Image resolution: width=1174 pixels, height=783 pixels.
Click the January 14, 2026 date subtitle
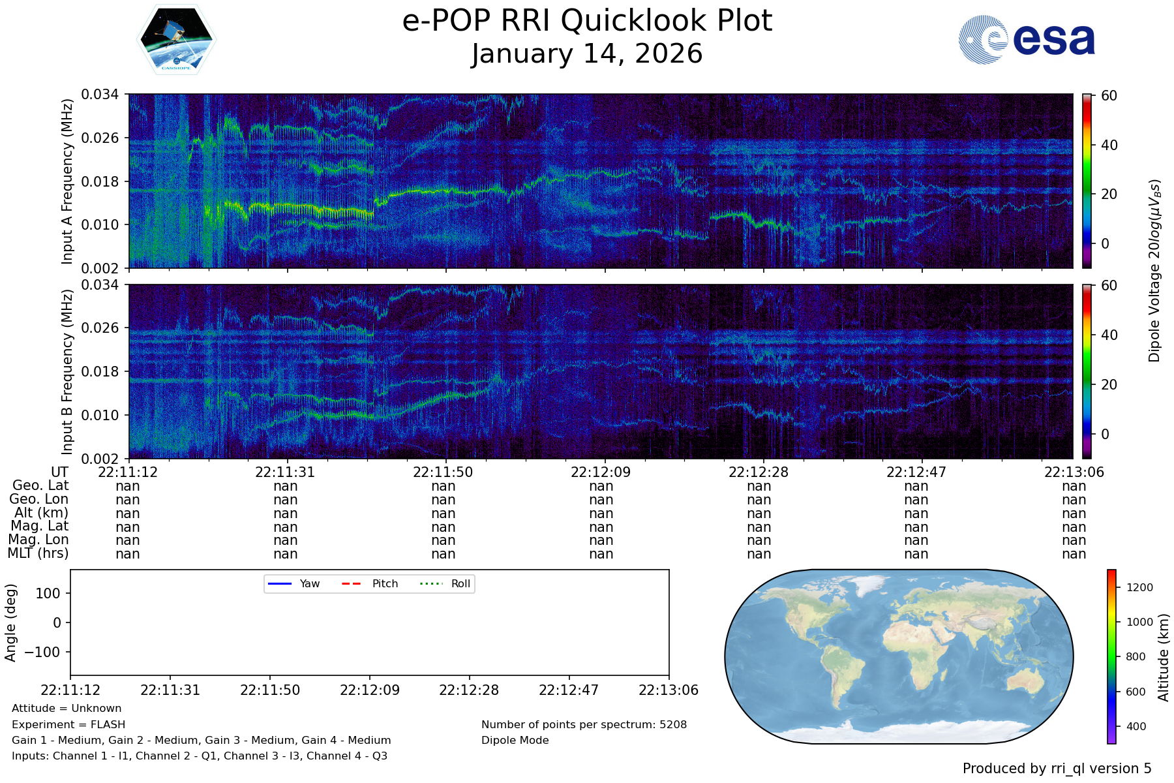pyautogui.click(x=587, y=54)
